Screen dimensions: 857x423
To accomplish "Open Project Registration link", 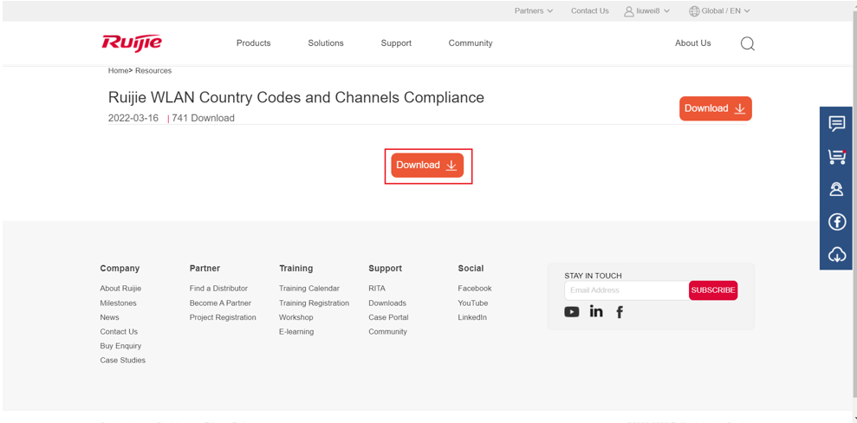I will pyautogui.click(x=223, y=317).
